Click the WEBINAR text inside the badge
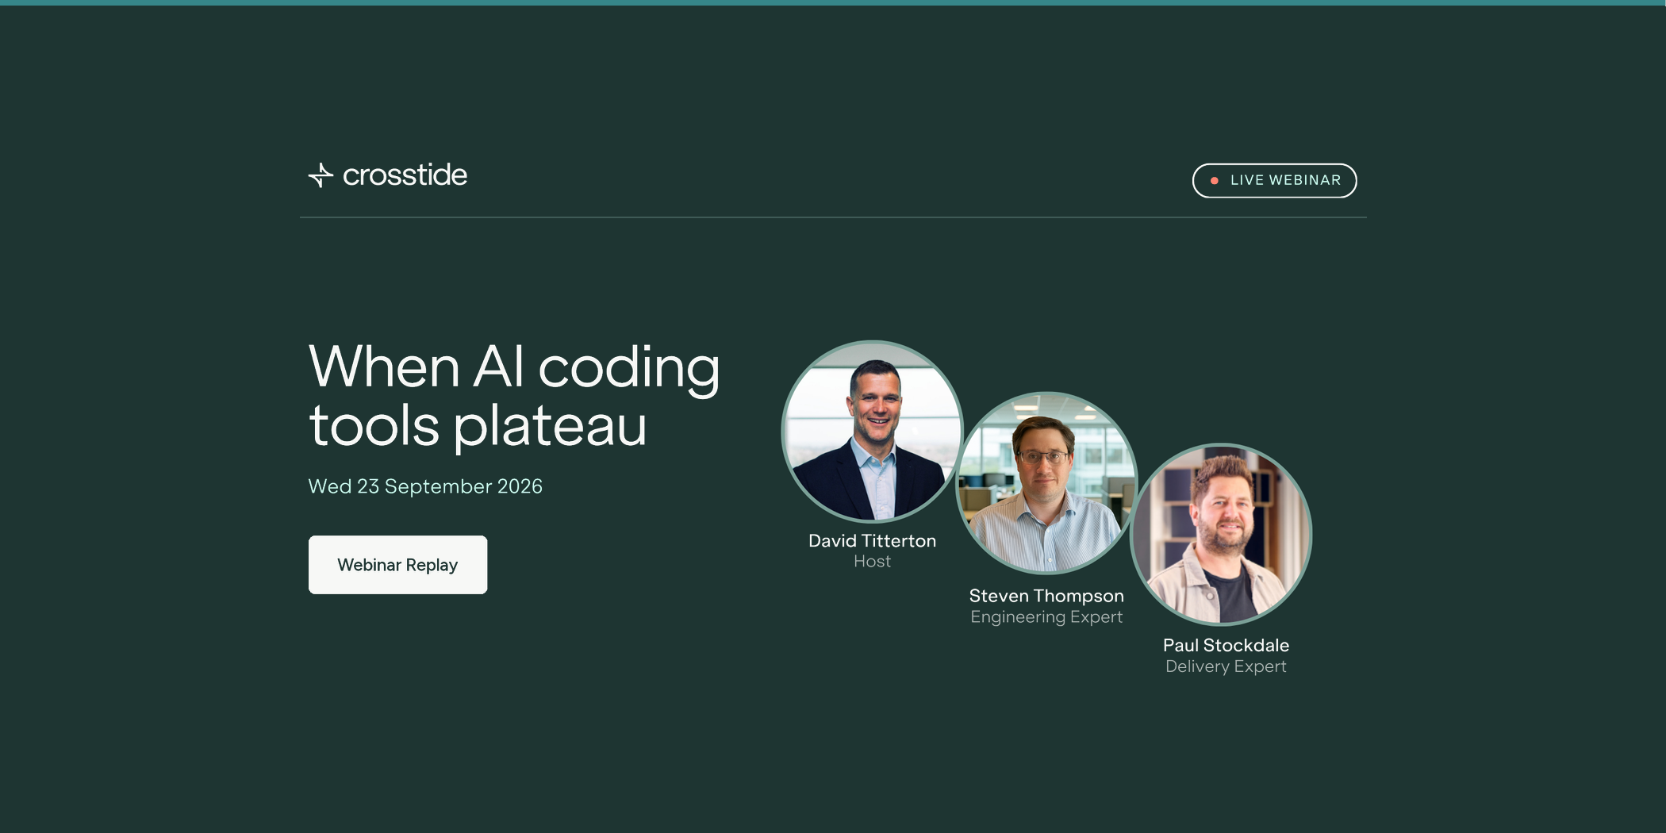1666x833 pixels. pos(1305,181)
